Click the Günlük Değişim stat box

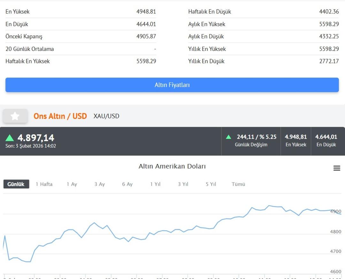(x=251, y=141)
